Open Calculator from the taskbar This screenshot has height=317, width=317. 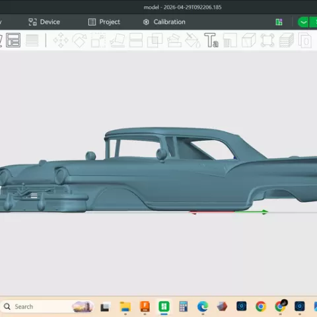tap(184, 306)
